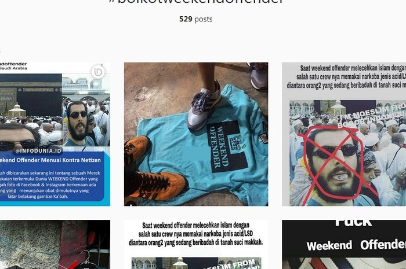Open the bottom-left post with clothes hangers
Screen dimensions: 406x269
tap(55, 245)
